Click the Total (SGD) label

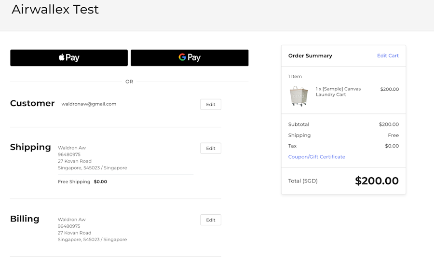(x=303, y=181)
